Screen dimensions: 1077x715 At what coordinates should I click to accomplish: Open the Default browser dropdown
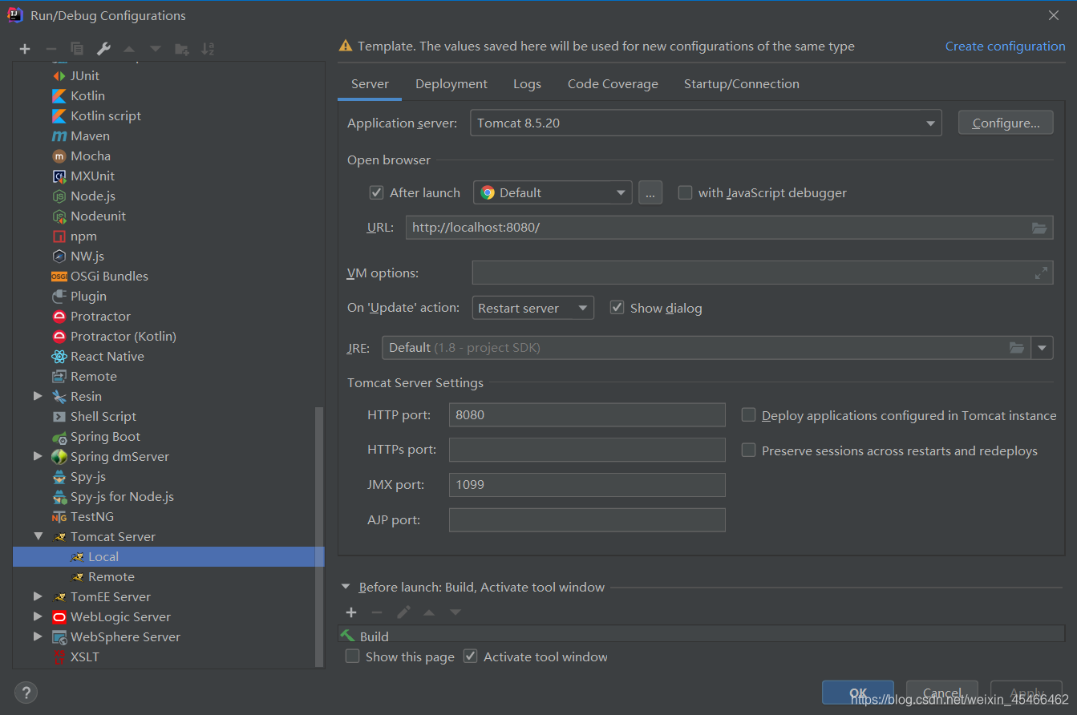[x=553, y=192]
